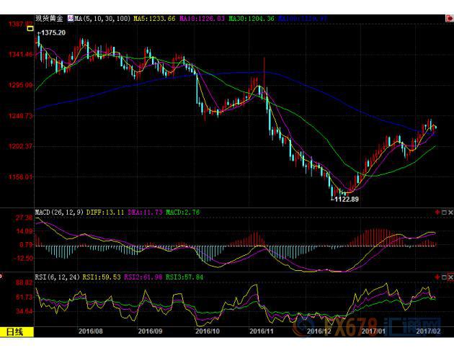The height and width of the screenshot is (353, 454).
Task: Open the RSI(6,12,24) parameter label
Action: (58, 277)
